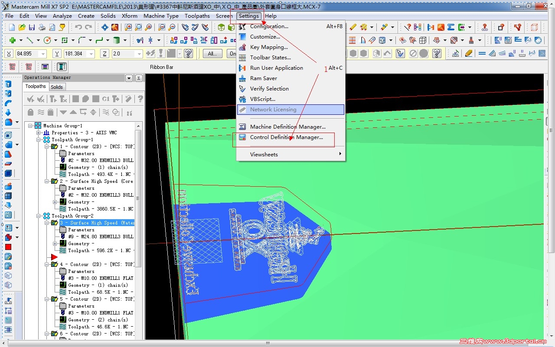Click the All... selection button
The height and width of the screenshot is (347, 555).
[x=212, y=54]
